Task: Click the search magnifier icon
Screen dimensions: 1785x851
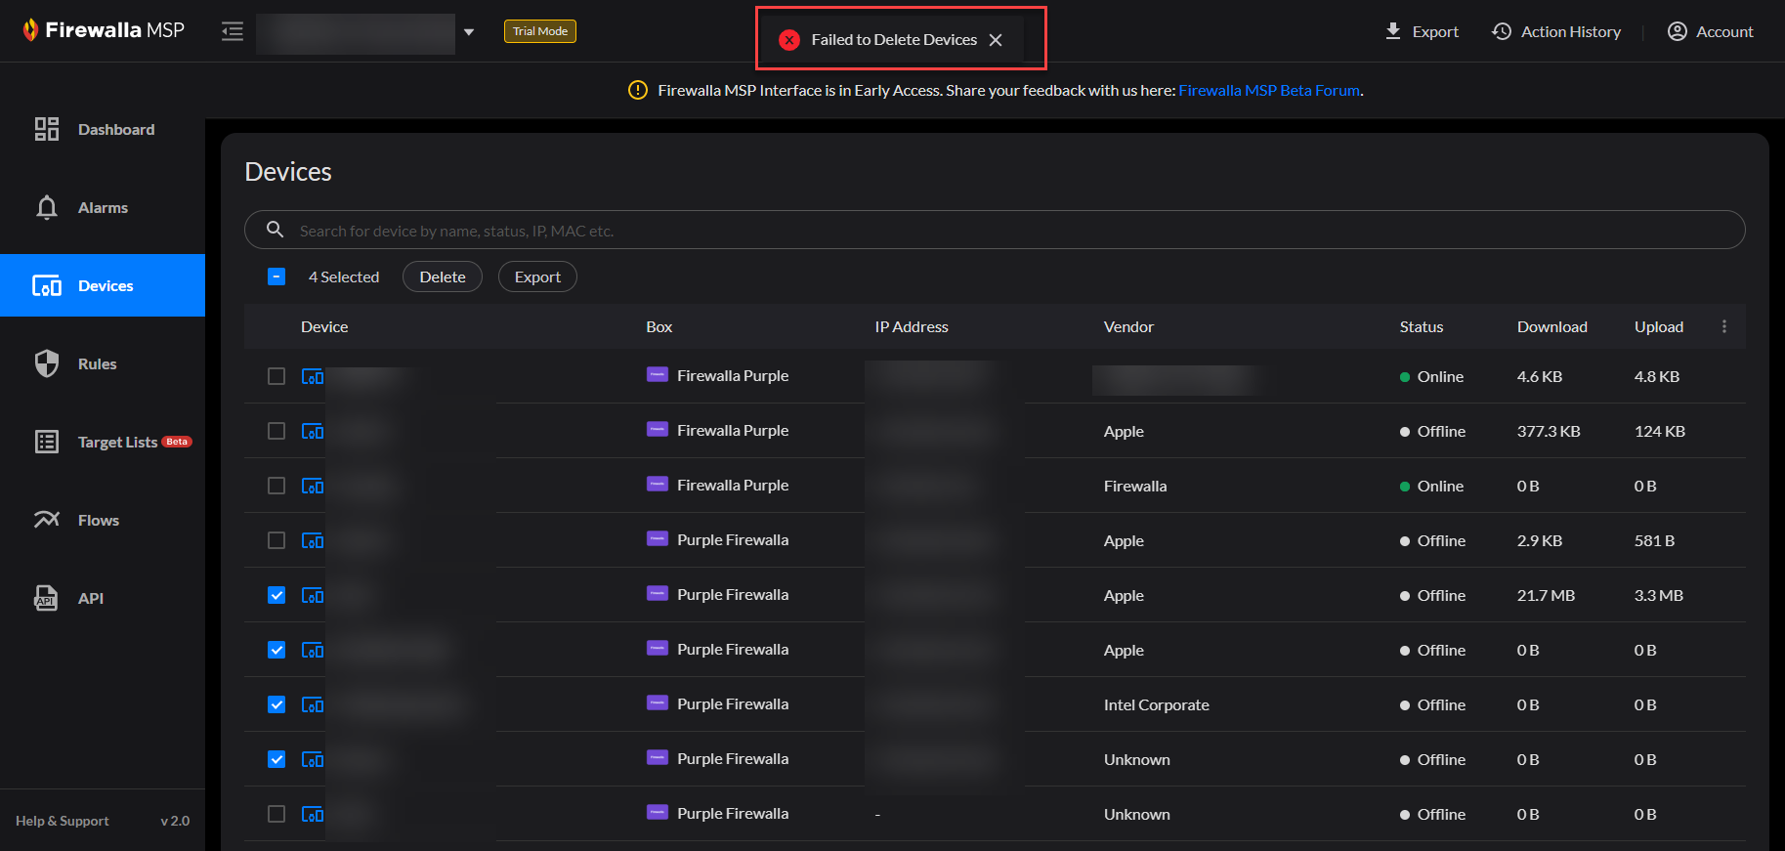Action: [x=276, y=230]
